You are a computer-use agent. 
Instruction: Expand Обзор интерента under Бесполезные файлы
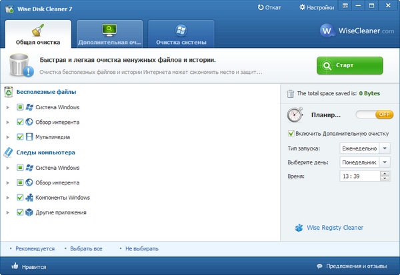(x=7, y=122)
